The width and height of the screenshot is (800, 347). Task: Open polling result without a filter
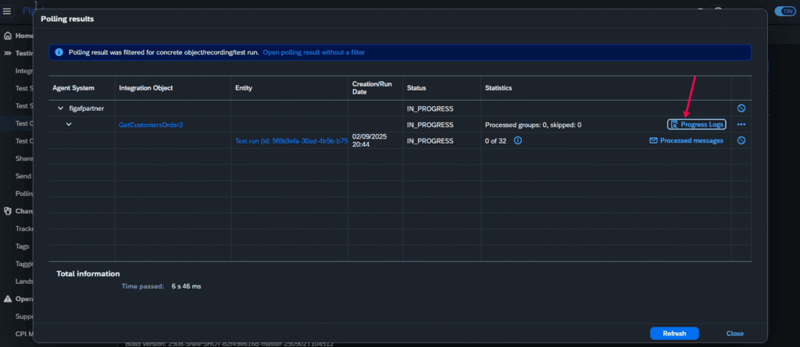tap(314, 52)
